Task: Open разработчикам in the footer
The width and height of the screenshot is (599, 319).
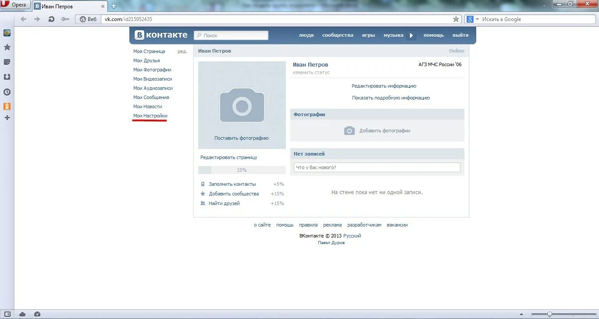Action: tap(364, 225)
